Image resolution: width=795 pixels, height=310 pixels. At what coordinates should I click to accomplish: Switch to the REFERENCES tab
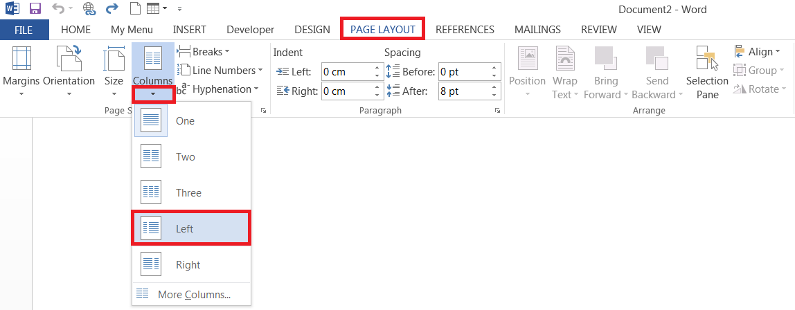465,30
